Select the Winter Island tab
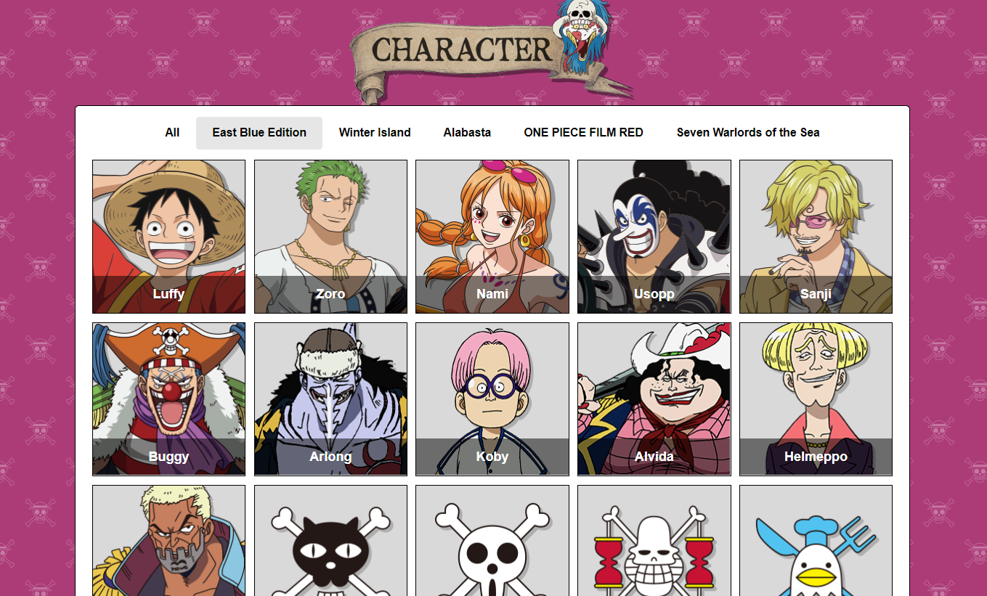This screenshot has height=596, width=987. tap(375, 133)
